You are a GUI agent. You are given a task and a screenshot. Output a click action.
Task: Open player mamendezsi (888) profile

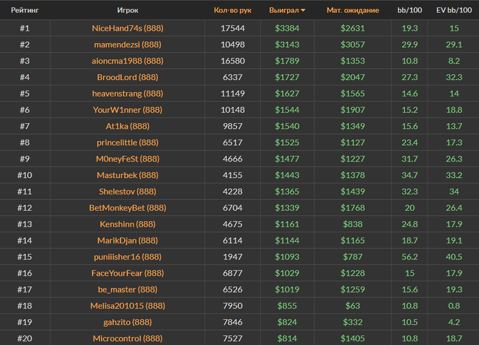coord(128,44)
